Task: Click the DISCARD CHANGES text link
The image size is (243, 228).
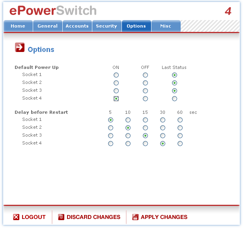Action: click(93, 217)
